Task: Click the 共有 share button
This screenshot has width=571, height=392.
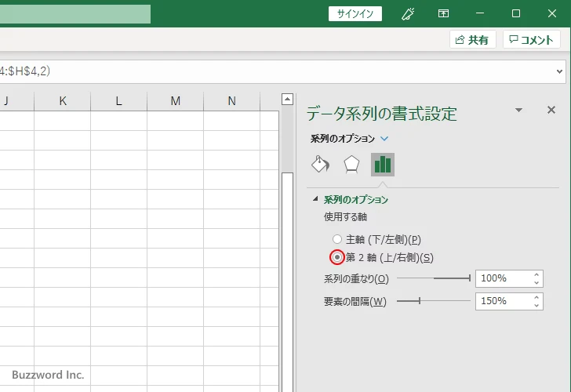Action: point(473,39)
